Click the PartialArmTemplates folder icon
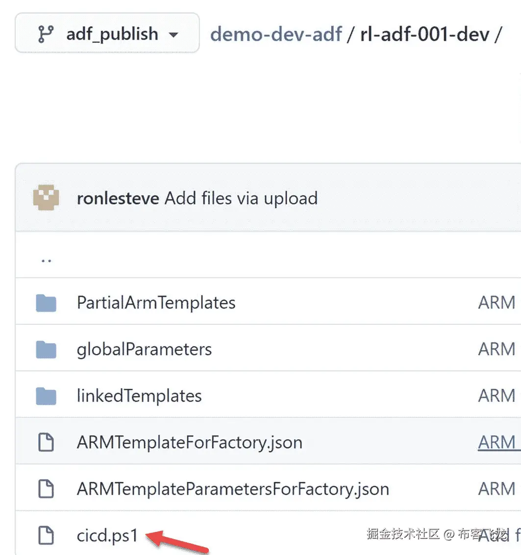Image resolution: width=521 pixels, height=555 pixels. [x=47, y=303]
